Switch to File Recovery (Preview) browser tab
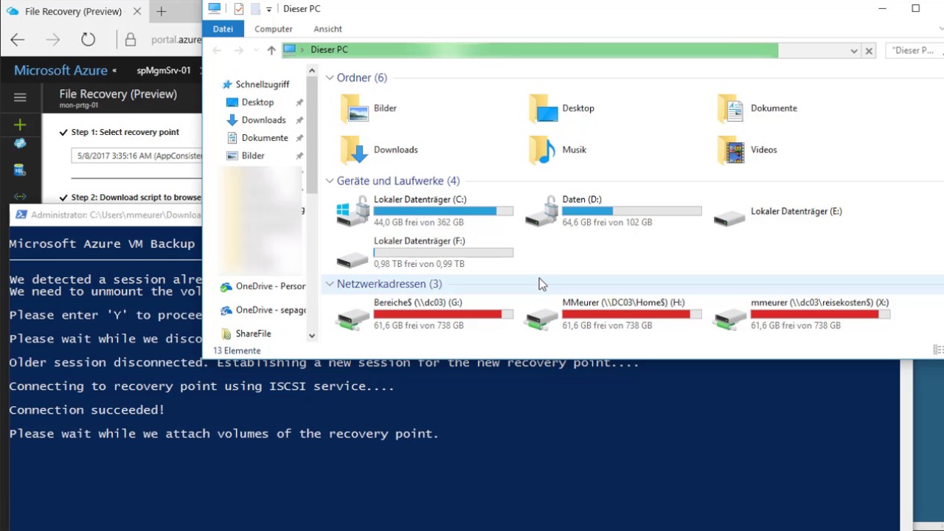 74,11
